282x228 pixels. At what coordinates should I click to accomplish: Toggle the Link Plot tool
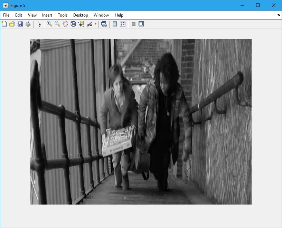click(x=104, y=24)
